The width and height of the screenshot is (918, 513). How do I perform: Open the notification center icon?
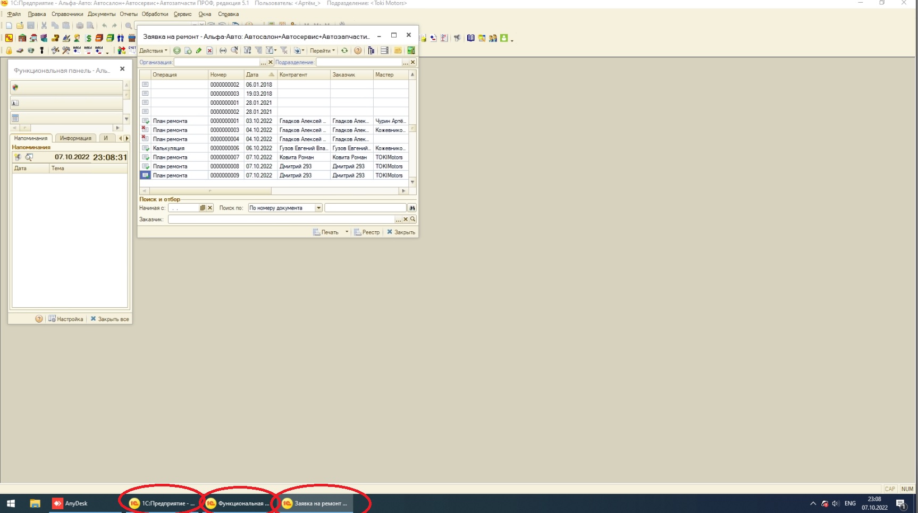pyautogui.click(x=901, y=503)
